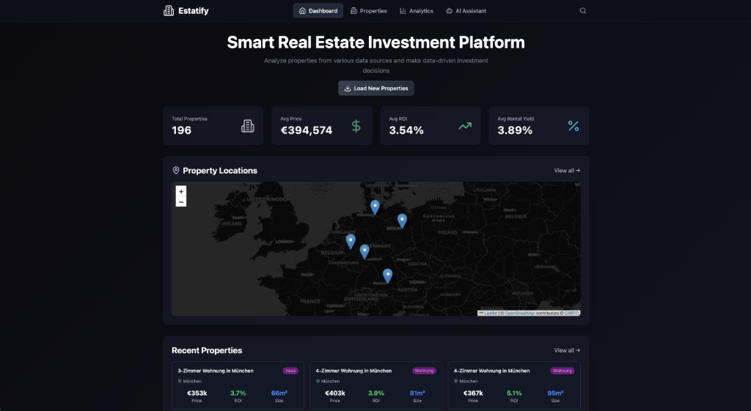
Task: Click View all link in Recent Properties
Action: (x=567, y=350)
